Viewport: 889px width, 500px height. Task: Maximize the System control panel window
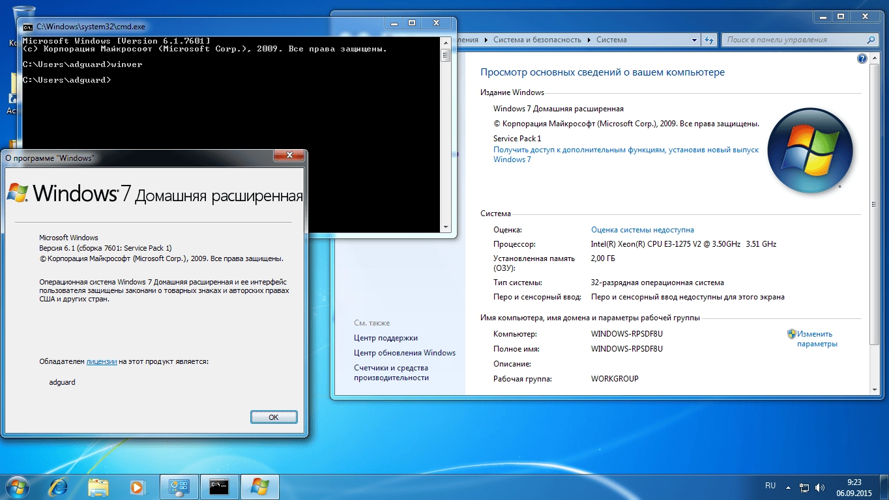pos(841,16)
